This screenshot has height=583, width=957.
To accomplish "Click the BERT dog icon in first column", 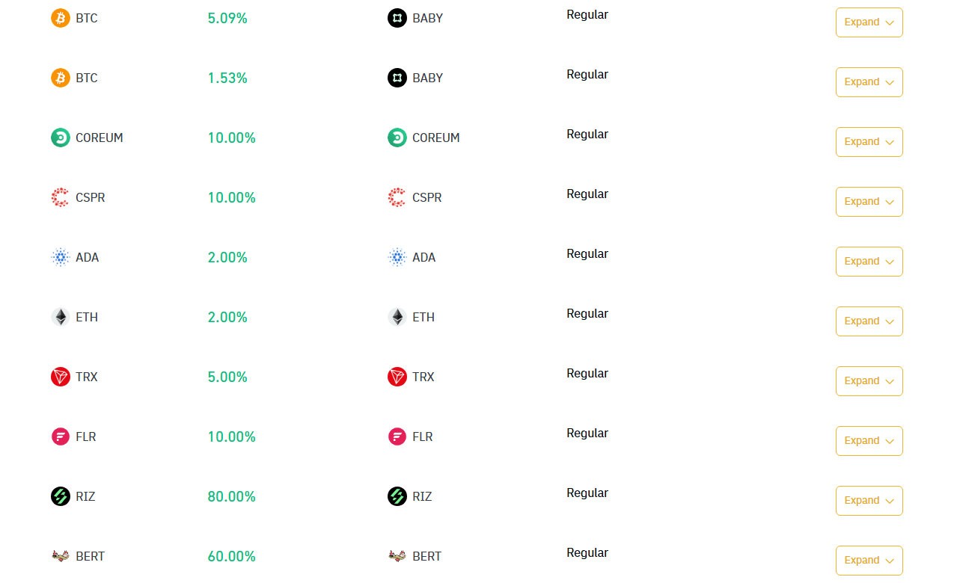I will point(61,556).
